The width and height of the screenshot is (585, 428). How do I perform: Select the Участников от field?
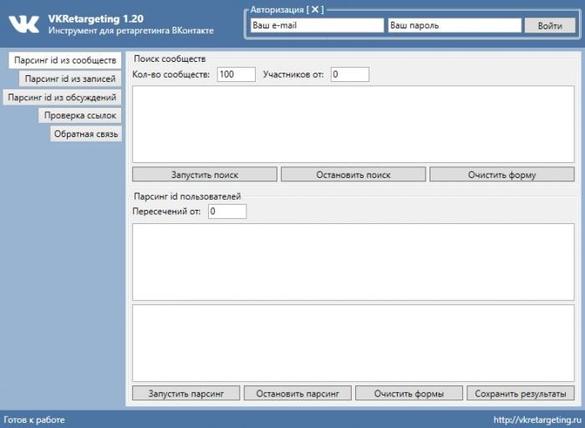click(x=350, y=74)
